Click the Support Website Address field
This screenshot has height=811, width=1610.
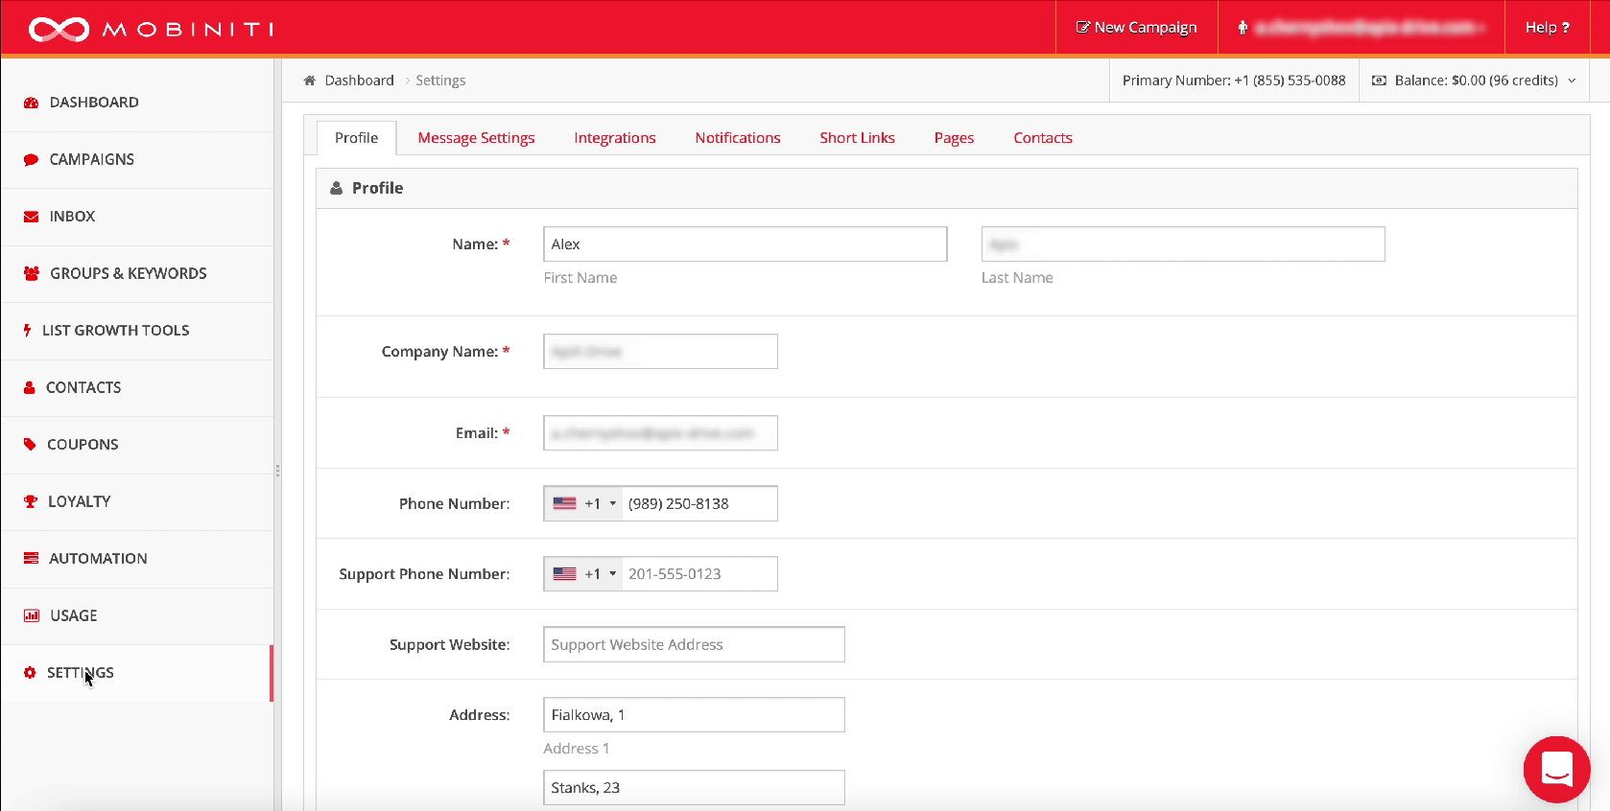694,644
